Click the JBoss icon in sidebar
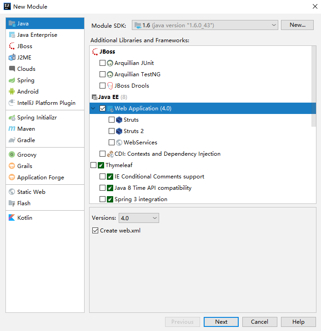The height and width of the screenshot is (331, 321). click(x=12, y=46)
